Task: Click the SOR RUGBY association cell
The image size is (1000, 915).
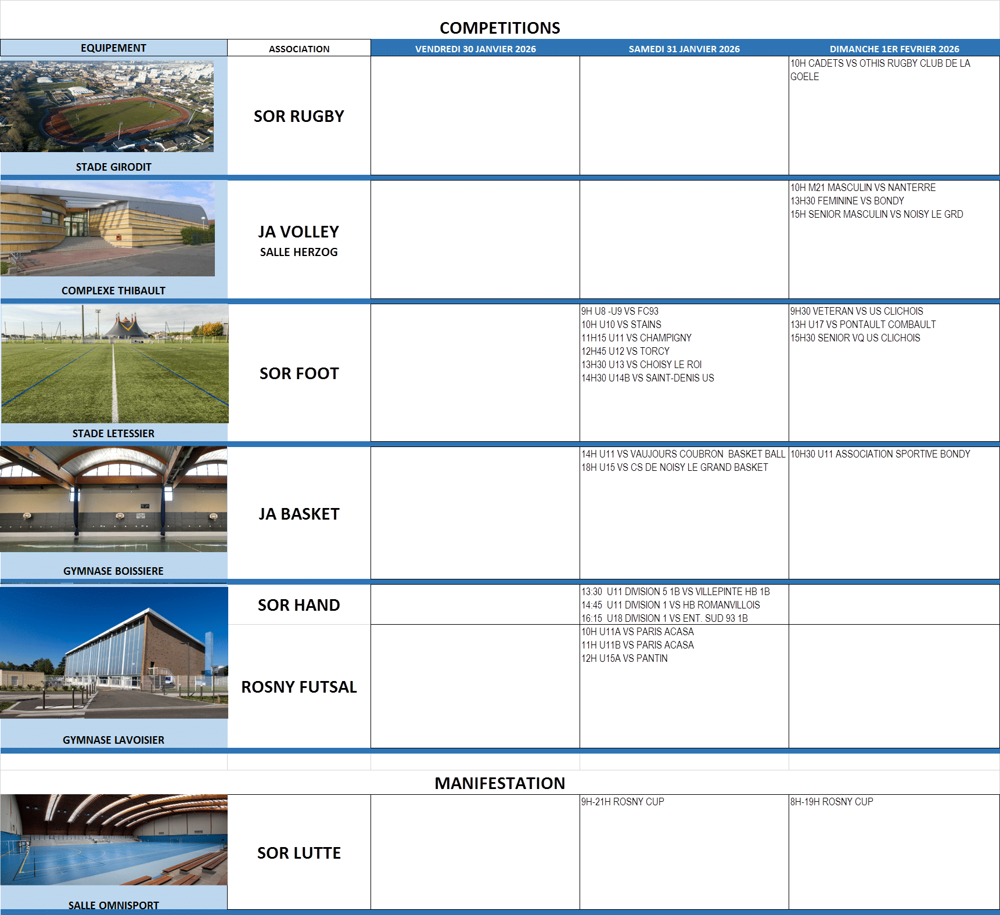Action: pos(299,116)
